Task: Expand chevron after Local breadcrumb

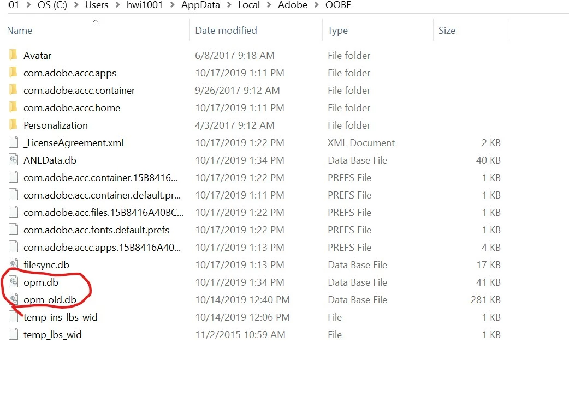Action: pyautogui.click(x=269, y=5)
